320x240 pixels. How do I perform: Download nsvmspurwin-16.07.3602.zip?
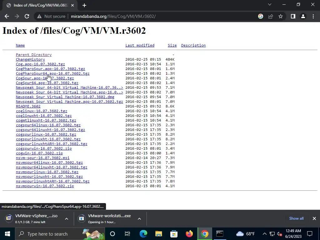coord(45,186)
